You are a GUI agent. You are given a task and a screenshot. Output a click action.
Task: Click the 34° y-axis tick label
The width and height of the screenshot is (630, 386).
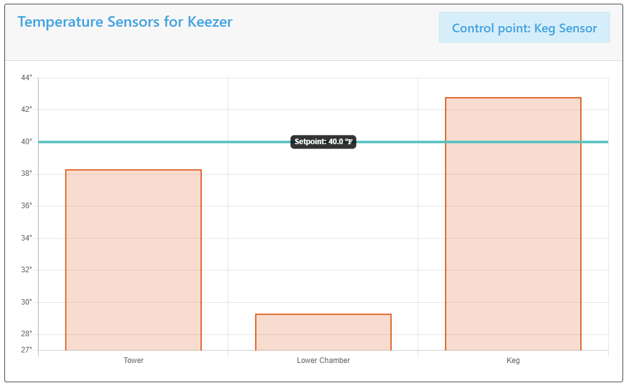click(x=27, y=238)
